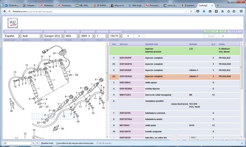Screen dimensions: 246x147
Task: Toggle Coincidencia de mayúsculas/minúsculas option
Action: click(x=75, y=143)
